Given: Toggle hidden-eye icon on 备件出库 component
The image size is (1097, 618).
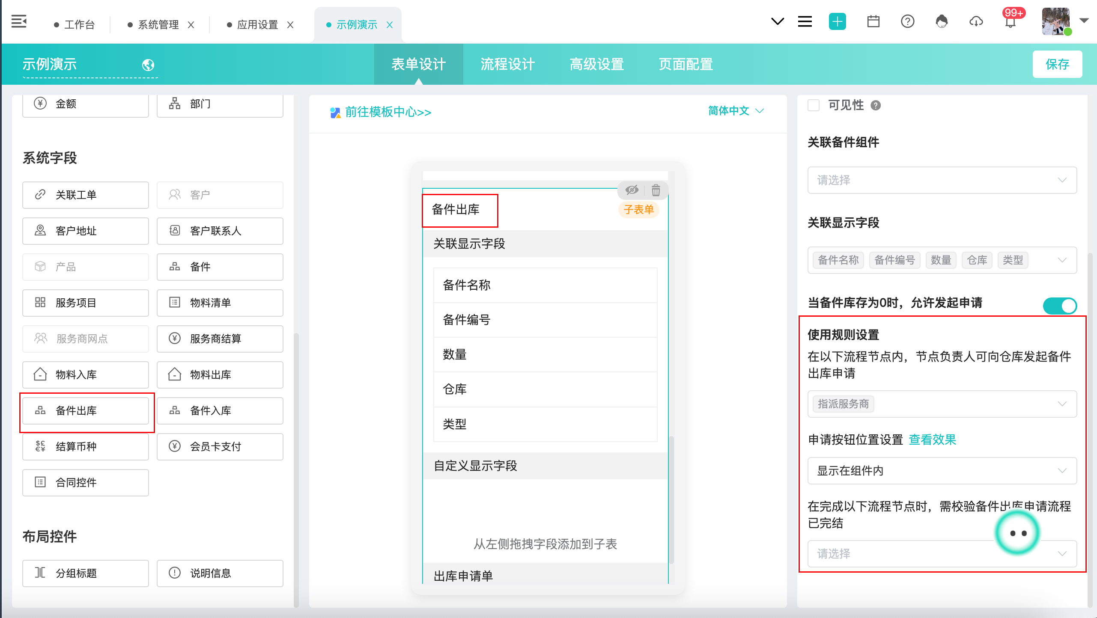Looking at the screenshot, I should [x=632, y=190].
